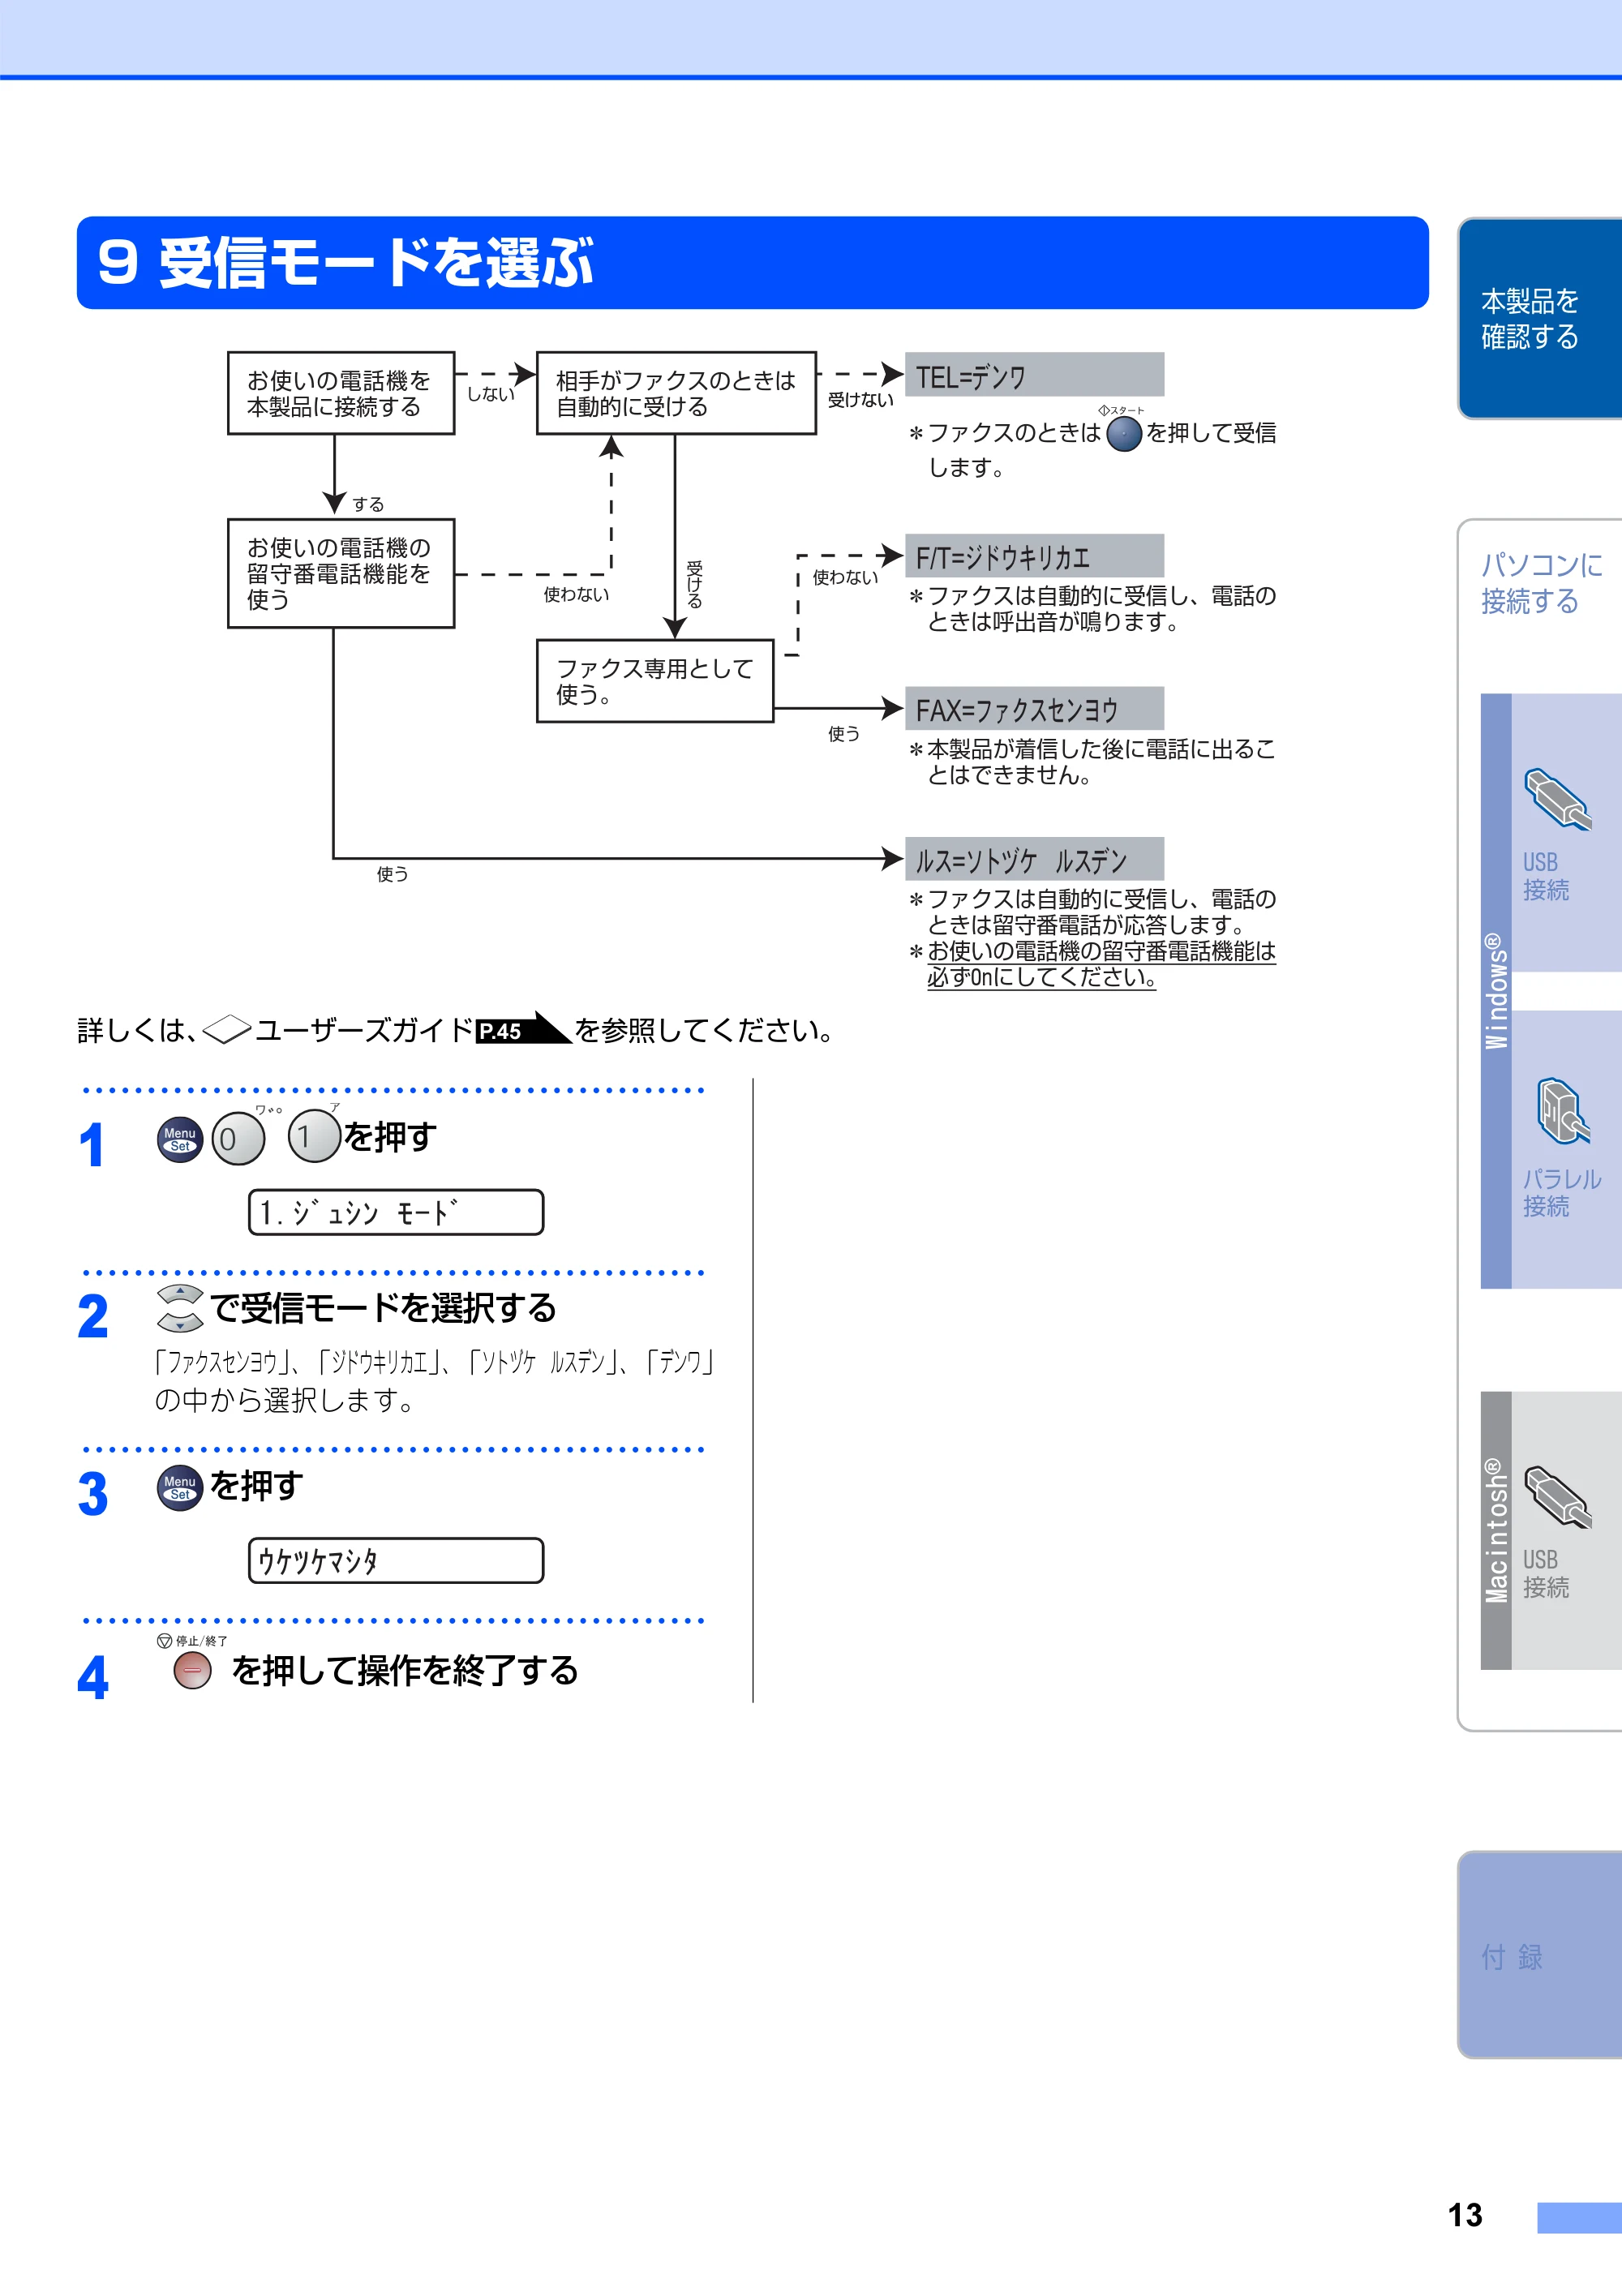Screen dimensions: 1622x2296
Task: Click the Menu/Set button icon in step 3
Action: [180, 1488]
